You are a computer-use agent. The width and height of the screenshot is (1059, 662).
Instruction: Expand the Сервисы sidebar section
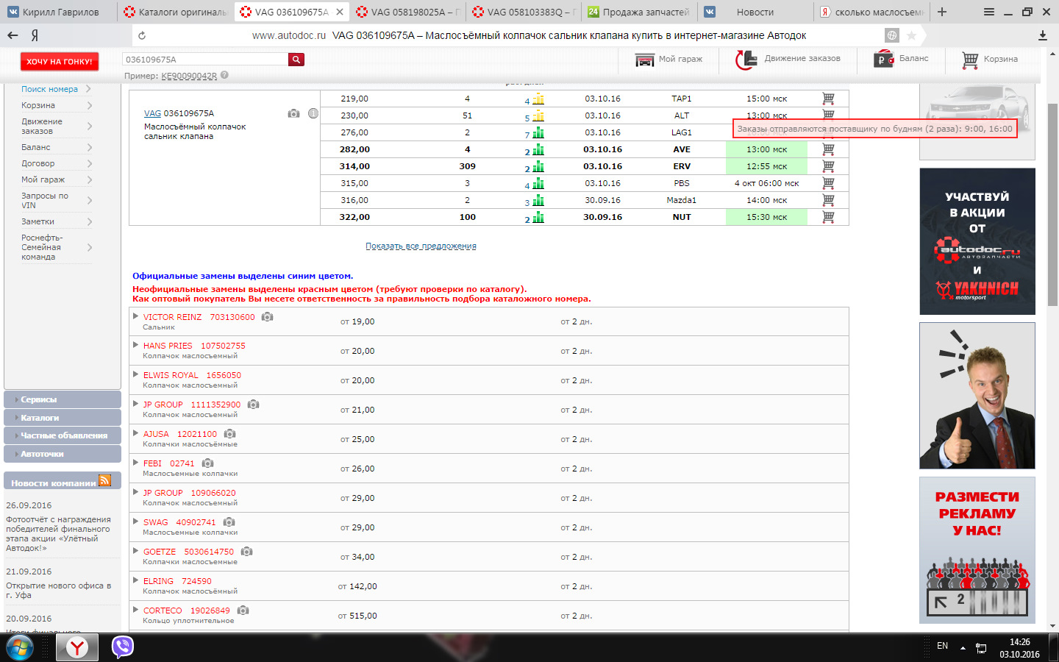click(63, 399)
